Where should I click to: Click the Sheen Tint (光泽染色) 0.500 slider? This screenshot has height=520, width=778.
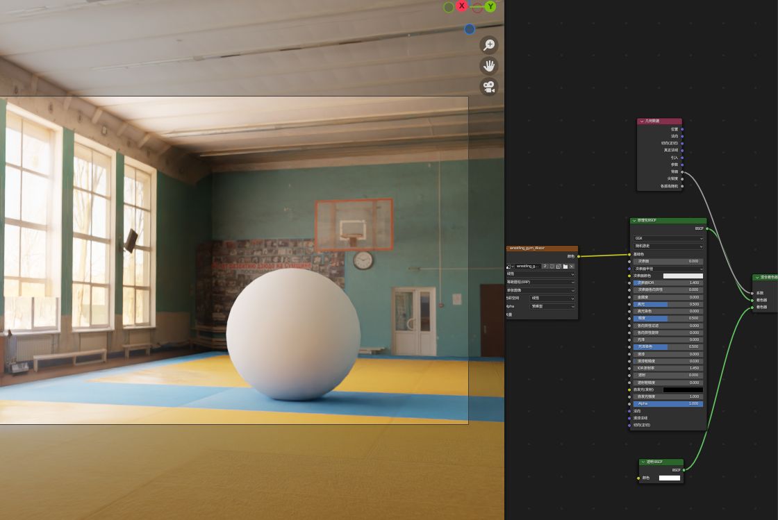tap(668, 347)
